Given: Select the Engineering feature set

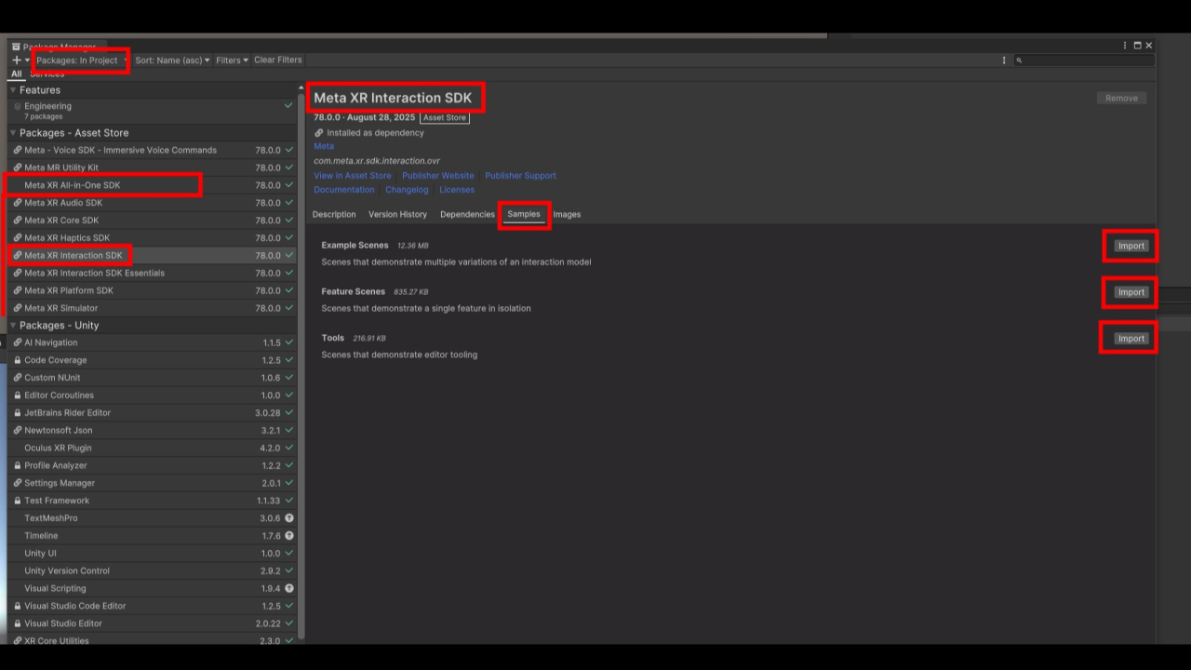Looking at the screenshot, I should pyautogui.click(x=153, y=111).
